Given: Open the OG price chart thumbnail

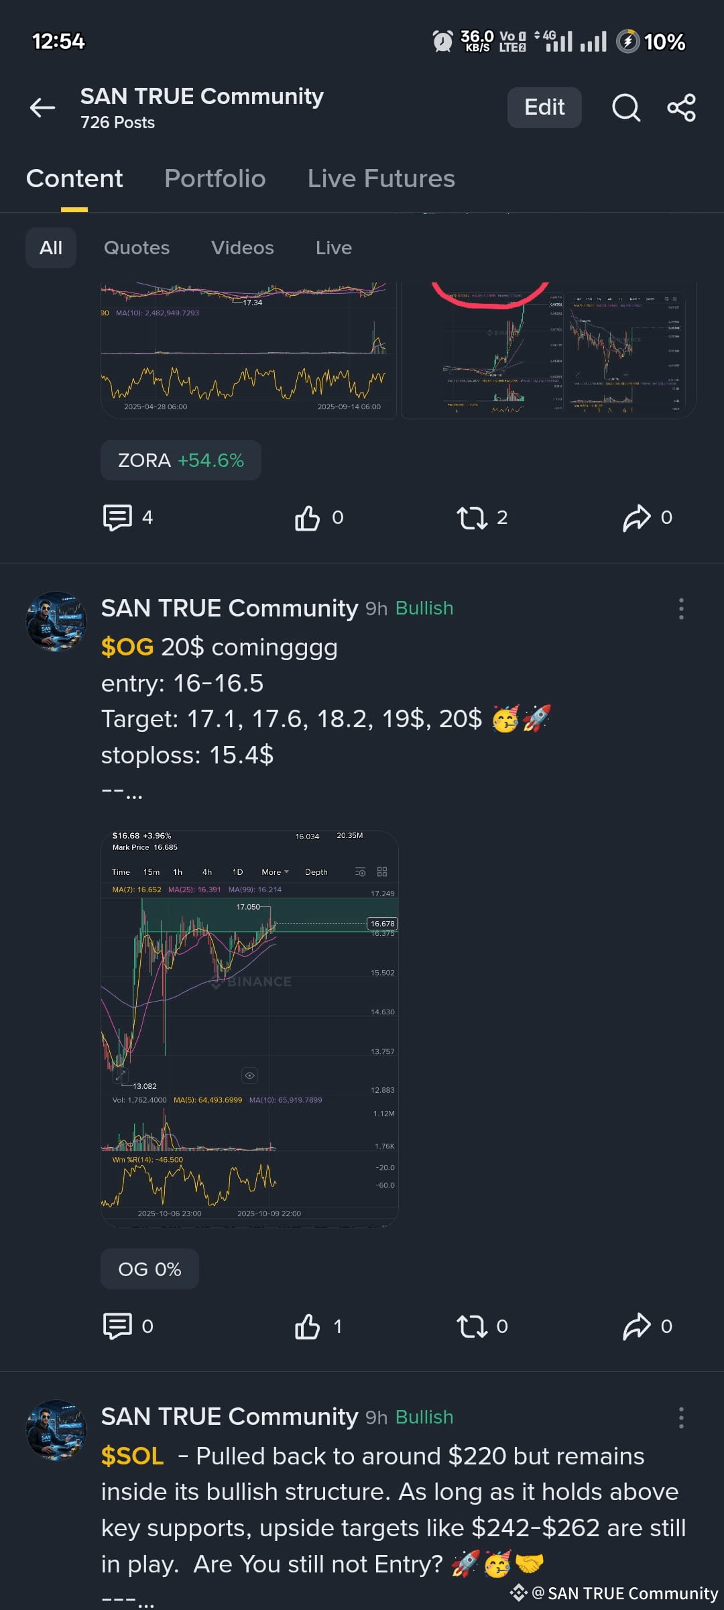Looking at the screenshot, I should click(249, 1029).
